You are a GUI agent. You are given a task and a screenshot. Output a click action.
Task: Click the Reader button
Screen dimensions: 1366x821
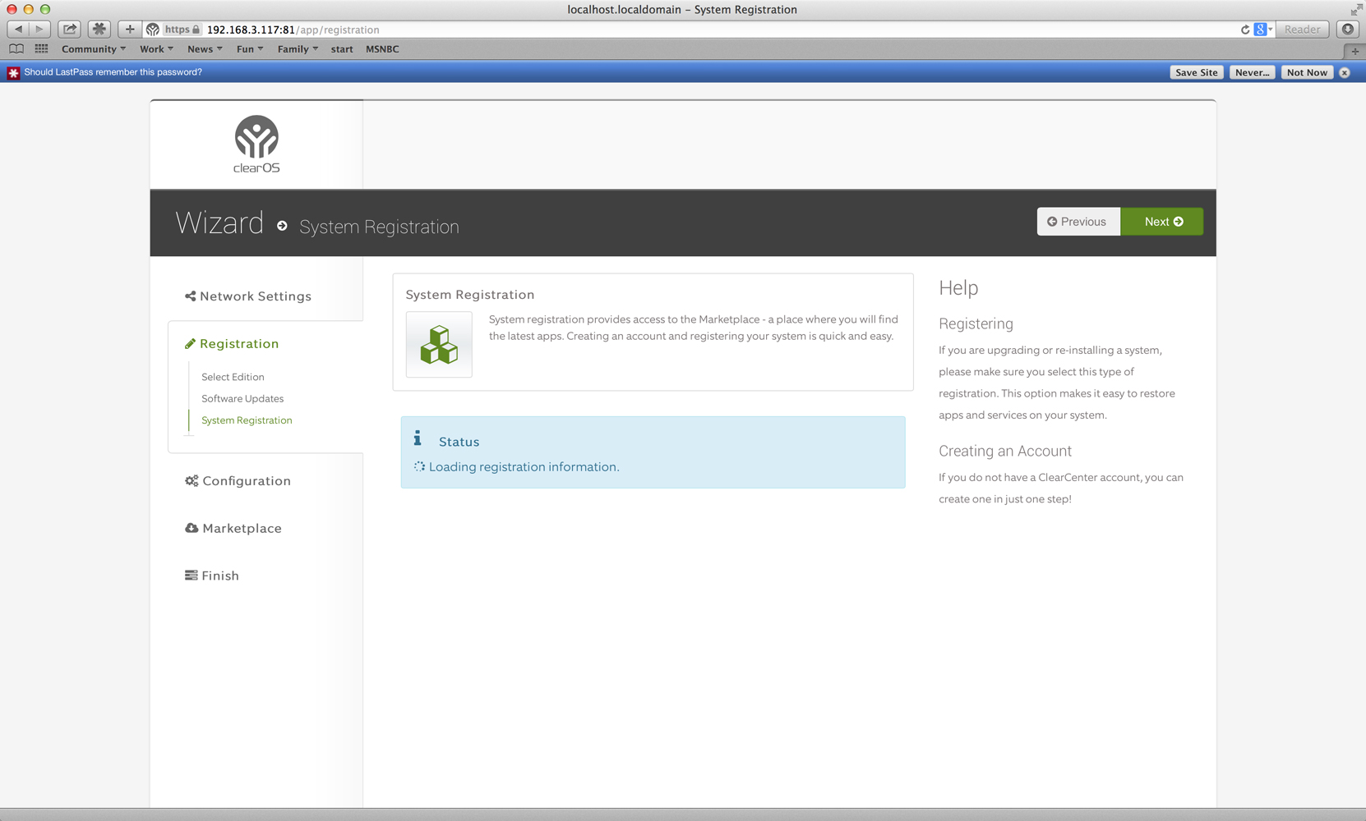click(1302, 30)
